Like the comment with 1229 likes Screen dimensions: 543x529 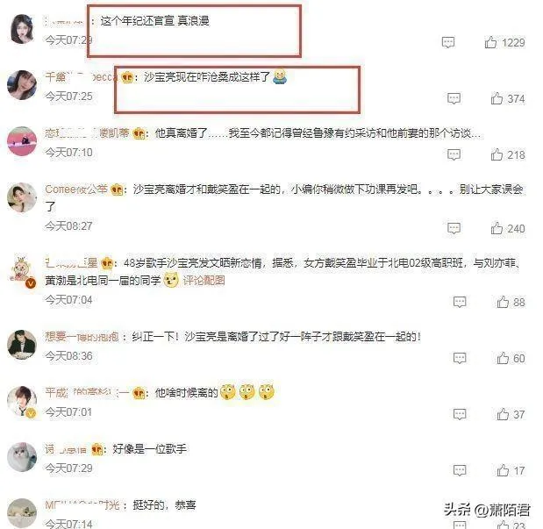point(490,42)
